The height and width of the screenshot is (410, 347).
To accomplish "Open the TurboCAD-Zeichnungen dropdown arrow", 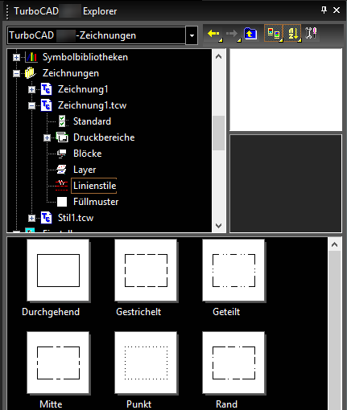I will [192, 35].
